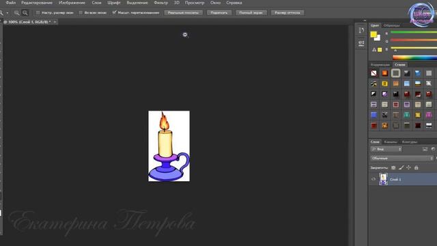The height and width of the screenshot is (246, 437).
Task: Open the Изображение menu
Action: pyautogui.click(x=72, y=3)
